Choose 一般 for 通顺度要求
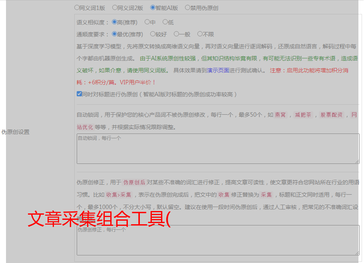 coord(176,34)
